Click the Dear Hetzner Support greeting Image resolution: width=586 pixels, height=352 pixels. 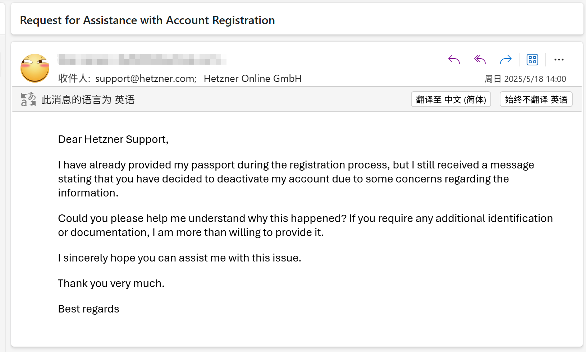tap(113, 139)
